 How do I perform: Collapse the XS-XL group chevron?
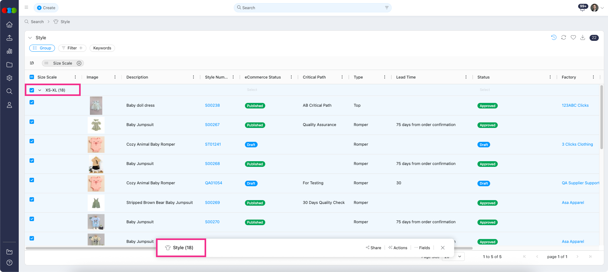click(40, 90)
